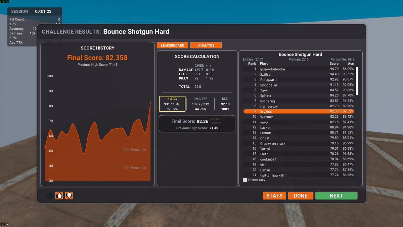Viewport: 403px width, 227px height.
Task: Click the 90th Percentile chart label
Action: point(135,150)
